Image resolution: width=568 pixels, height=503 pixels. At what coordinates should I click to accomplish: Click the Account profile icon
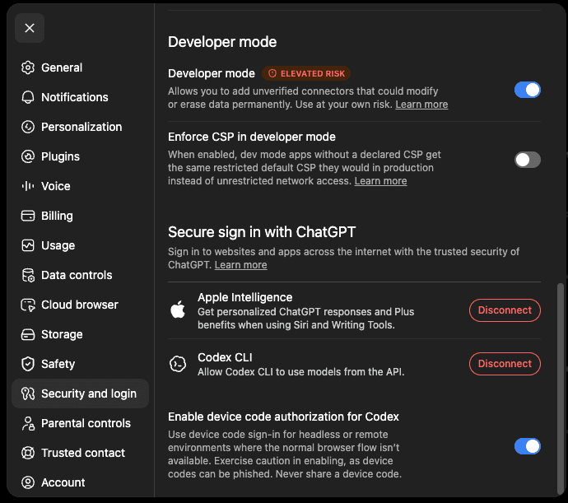click(x=28, y=482)
